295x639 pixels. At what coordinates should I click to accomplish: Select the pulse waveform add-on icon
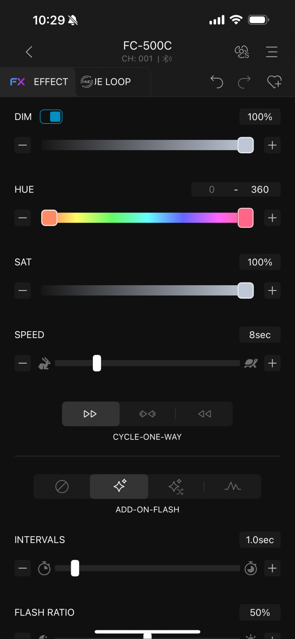pyautogui.click(x=233, y=486)
